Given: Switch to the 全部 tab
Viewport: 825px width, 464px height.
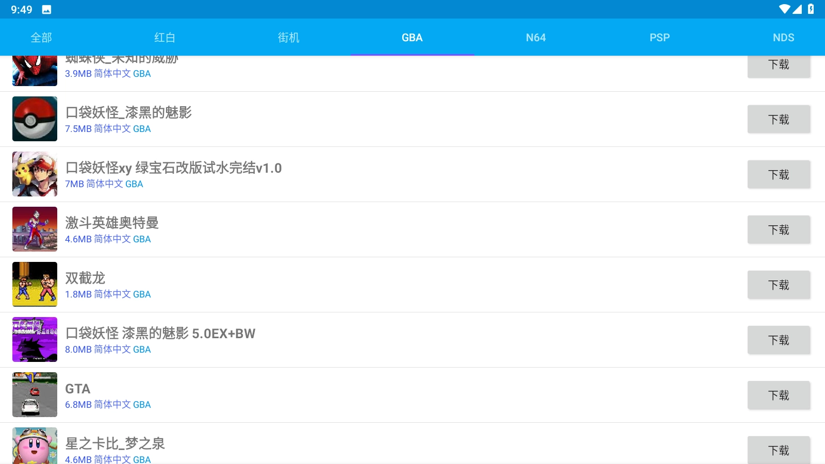Looking at the screenshot, I should click(41, 38).
